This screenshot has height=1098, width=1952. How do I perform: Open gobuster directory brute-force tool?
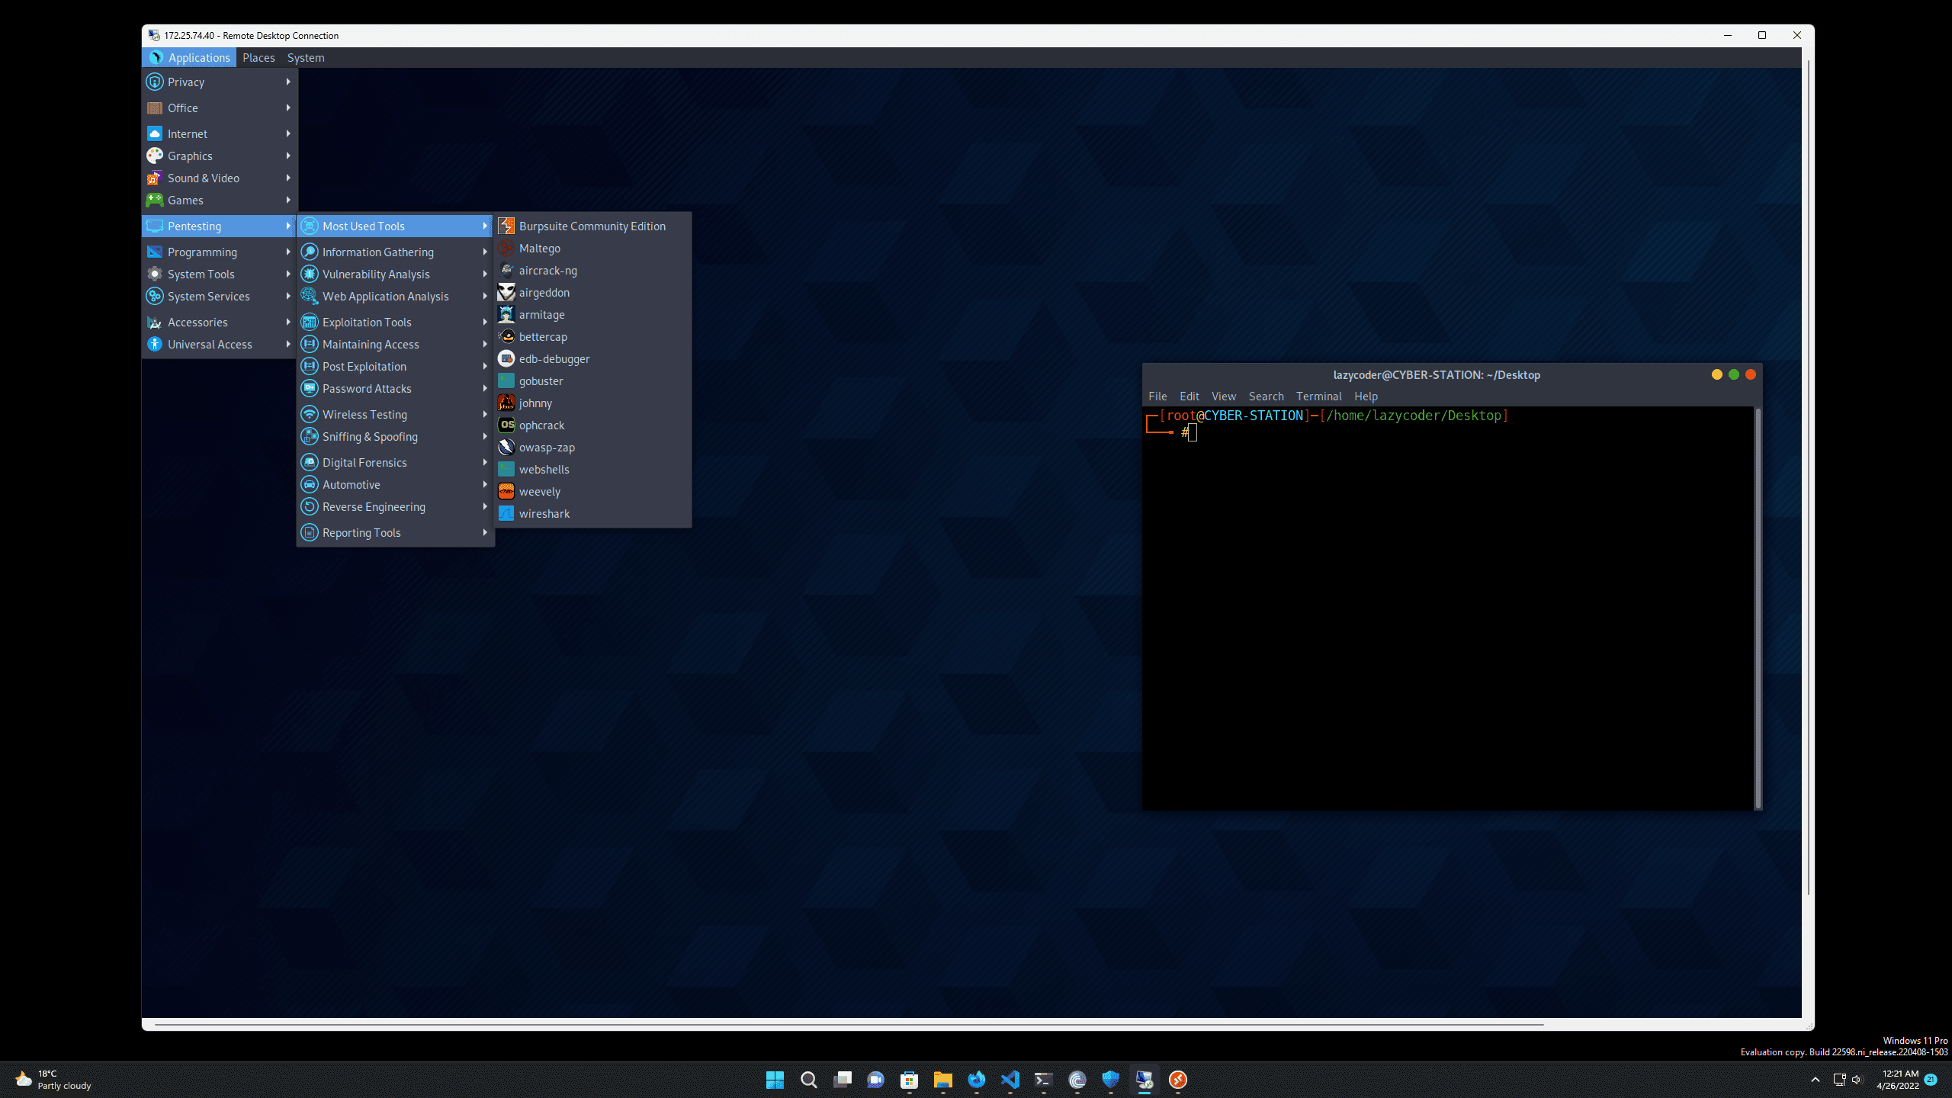pyautogui.click(x=541, y=380)
